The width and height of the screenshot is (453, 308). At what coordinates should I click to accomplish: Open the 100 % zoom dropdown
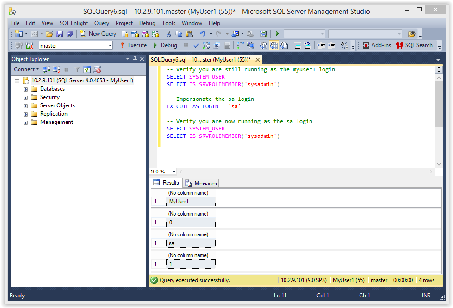tap(174, 172)
